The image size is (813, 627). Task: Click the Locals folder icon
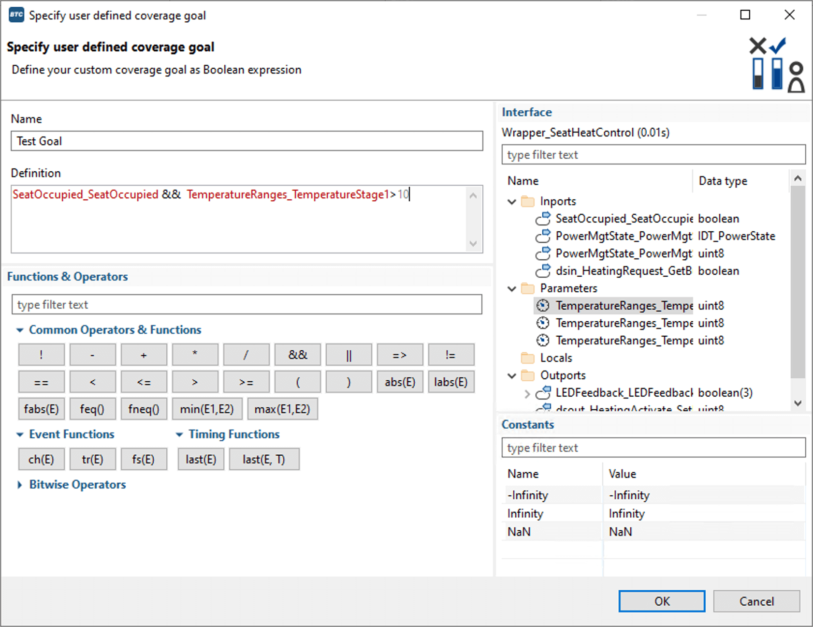point(528,358)
